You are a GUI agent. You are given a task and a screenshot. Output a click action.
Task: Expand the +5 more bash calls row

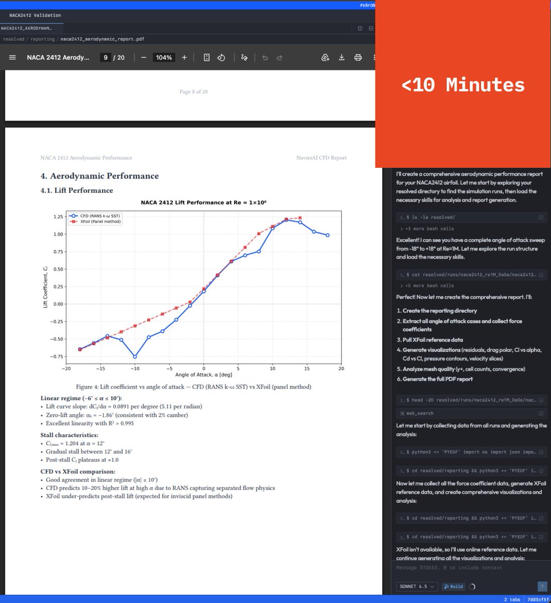426,285
